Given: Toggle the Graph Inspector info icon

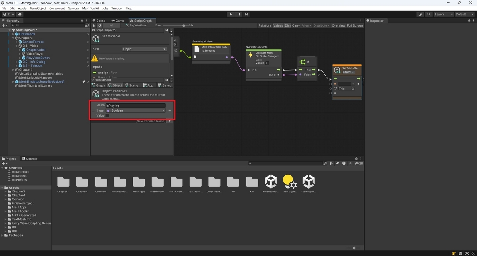Looking at the screenshot, I should pos(99,25).
